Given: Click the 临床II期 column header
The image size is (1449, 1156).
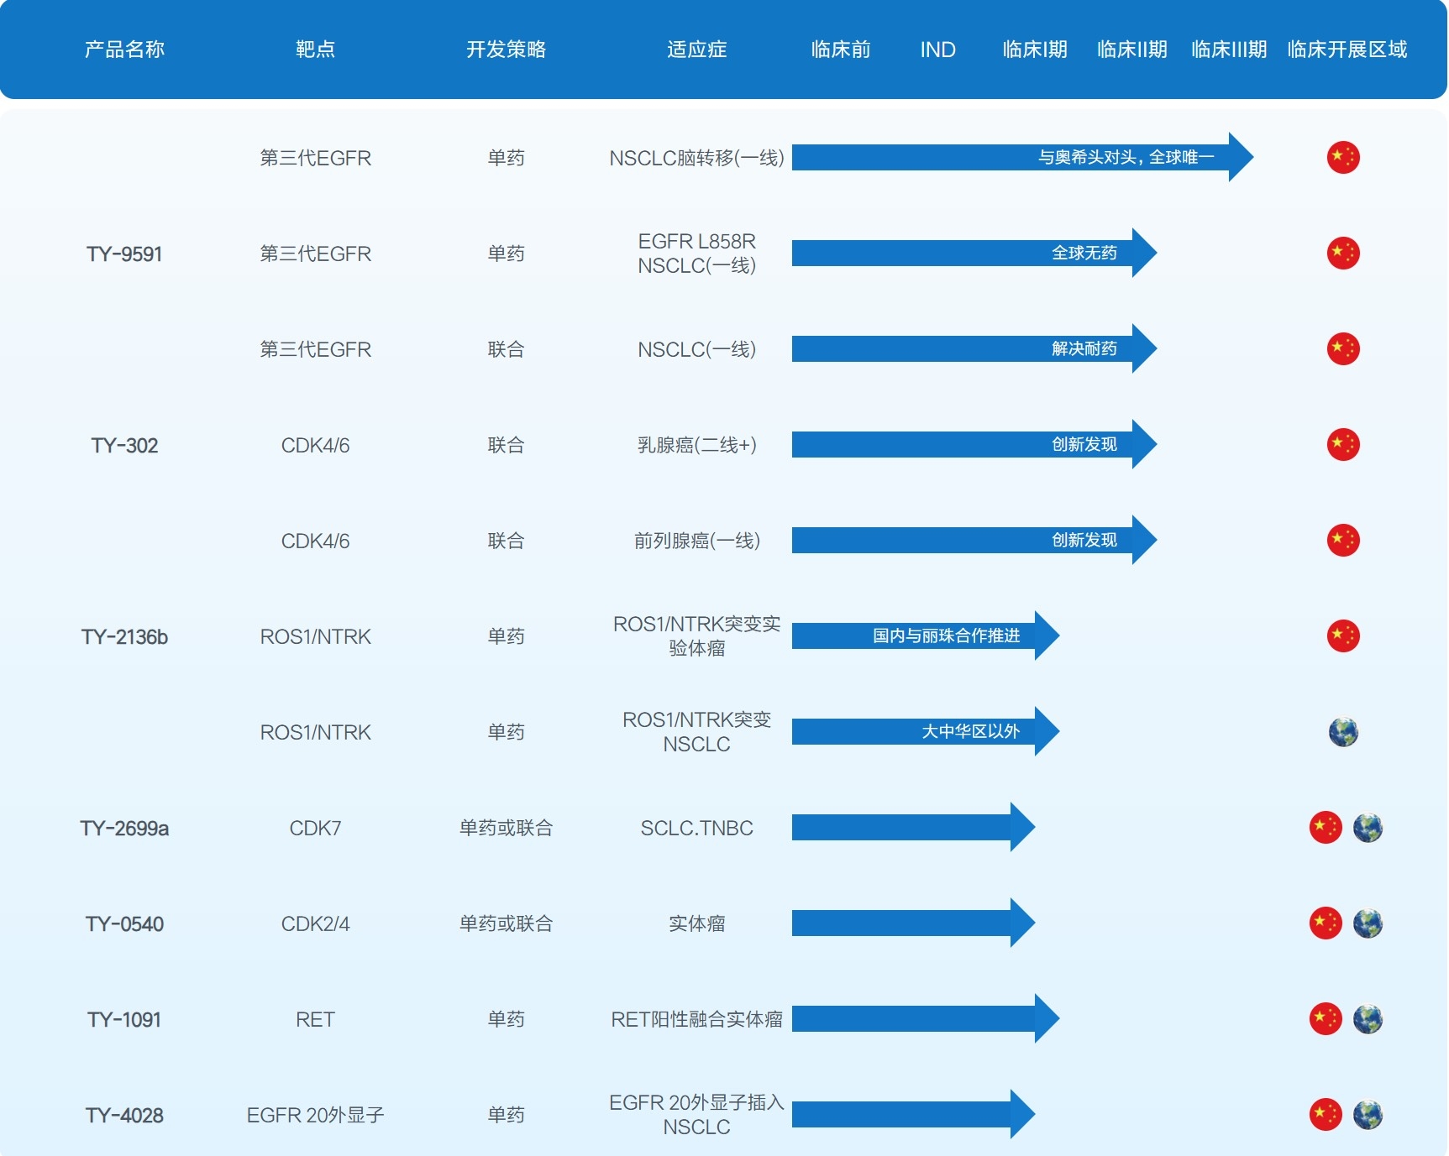Looking at the screenshot, I should [1131, 50].
